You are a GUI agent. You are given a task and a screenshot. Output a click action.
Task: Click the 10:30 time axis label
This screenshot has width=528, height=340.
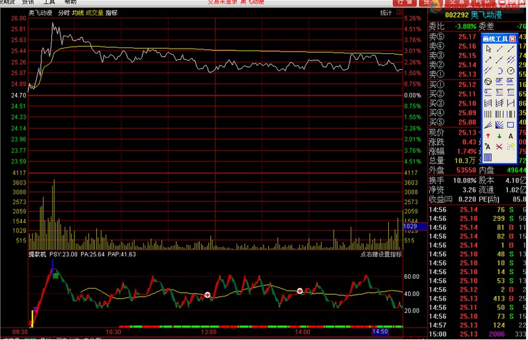pos(113,332)
